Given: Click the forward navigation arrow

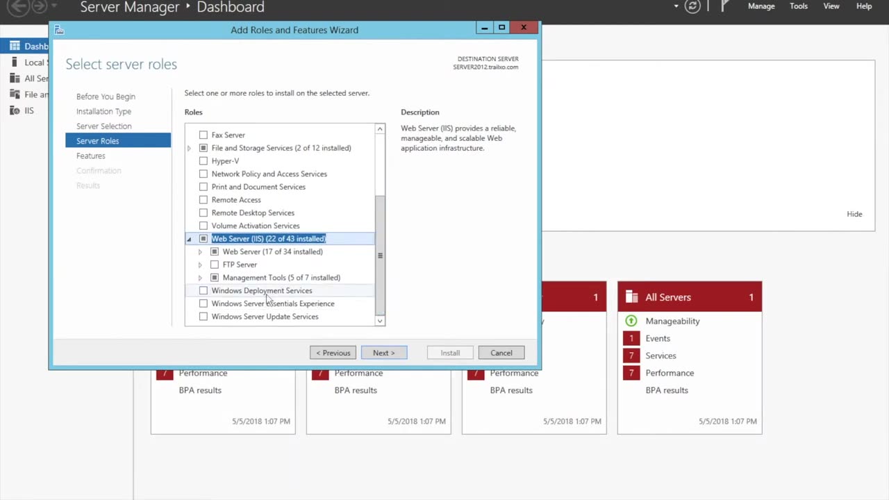Looking at the screenshot, I should [x=40, y=7].
